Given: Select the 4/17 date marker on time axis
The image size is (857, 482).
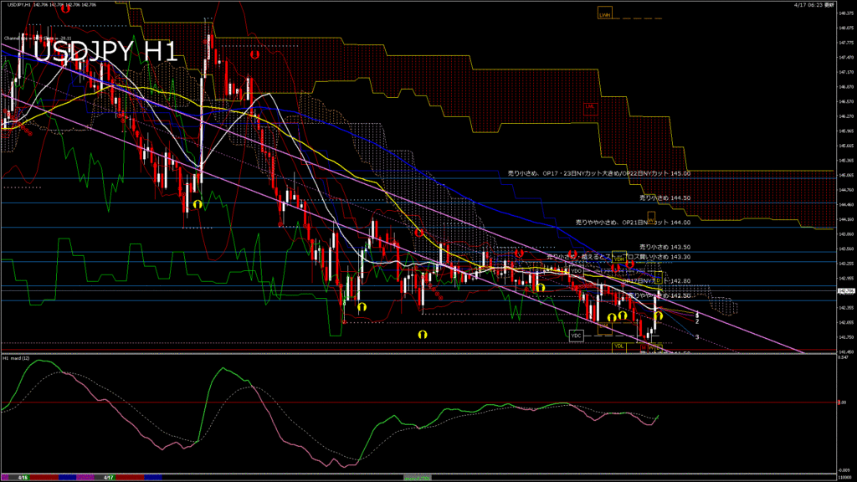Looking at the screenshot, I should 108,478.
